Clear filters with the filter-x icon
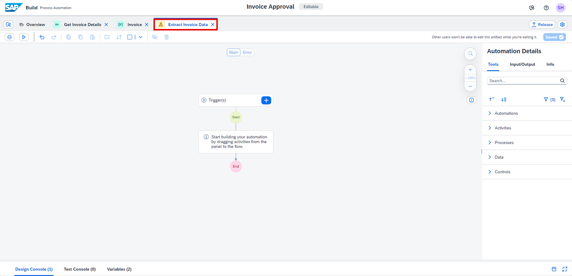Image resolution: width=572 pixels, height=276 pixels. 562,100
